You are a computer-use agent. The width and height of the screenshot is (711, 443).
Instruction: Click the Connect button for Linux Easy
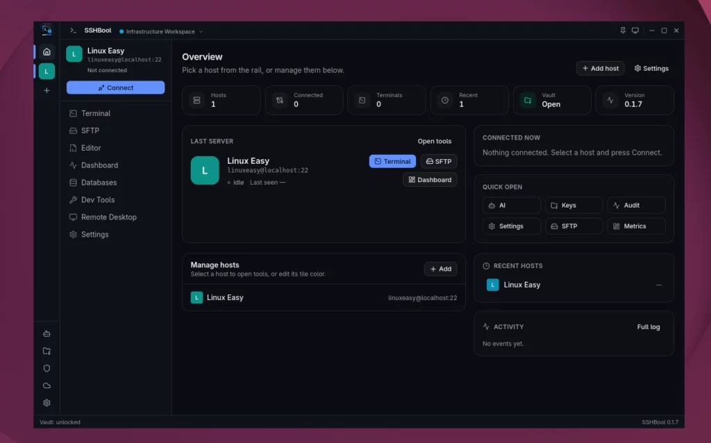[x=116, y=87]
